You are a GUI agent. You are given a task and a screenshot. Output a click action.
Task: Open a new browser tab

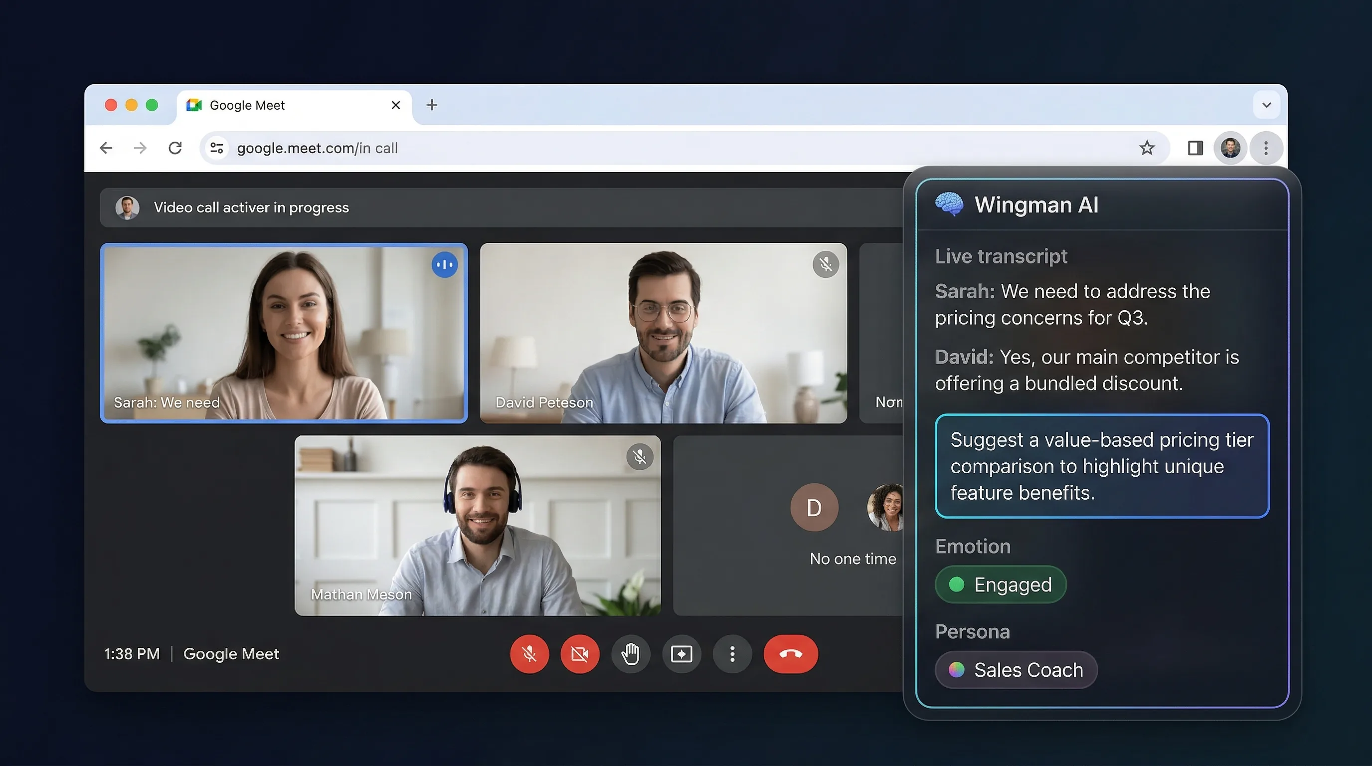tap(432, 105)
